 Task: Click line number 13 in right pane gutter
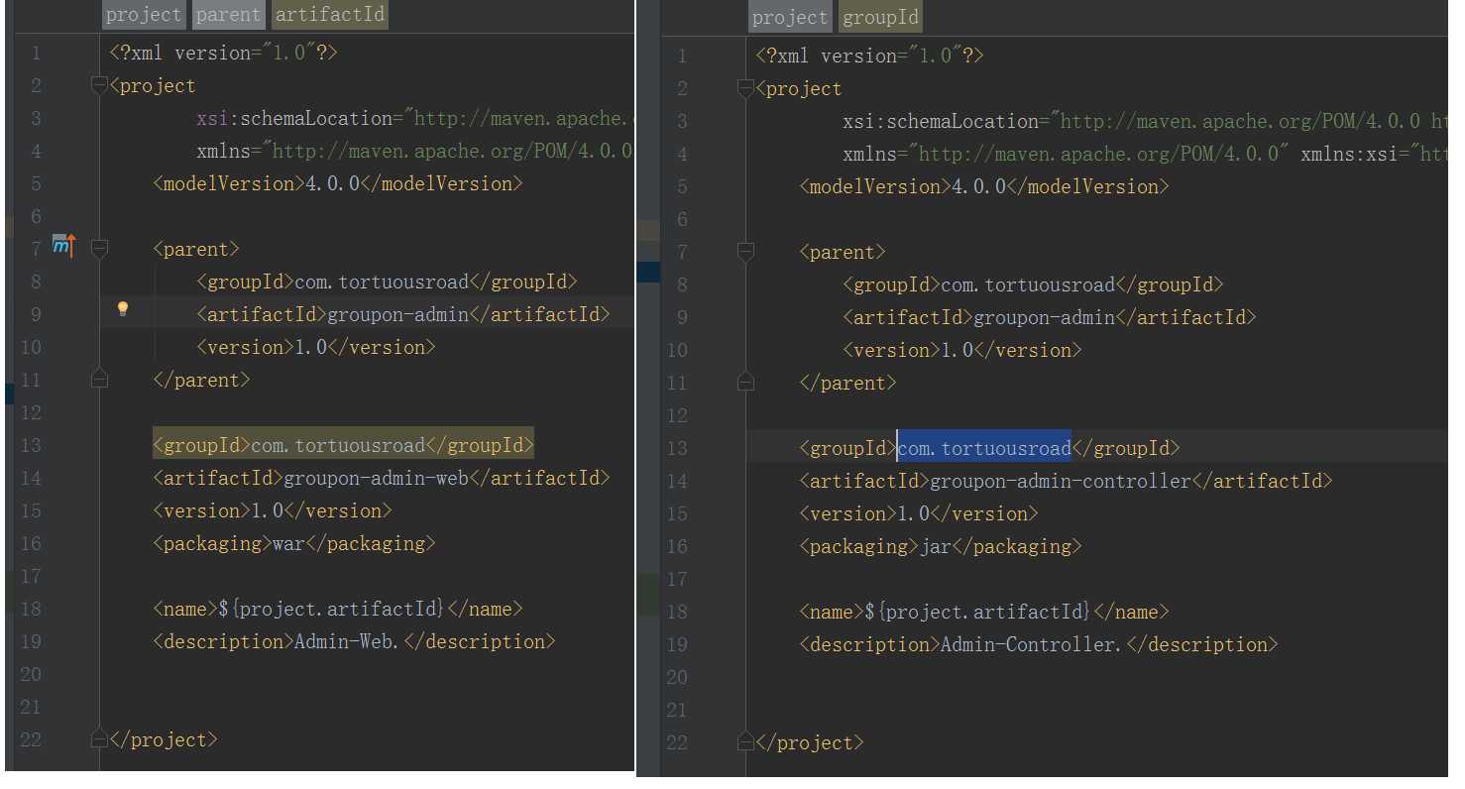click(x=677, y=448)
